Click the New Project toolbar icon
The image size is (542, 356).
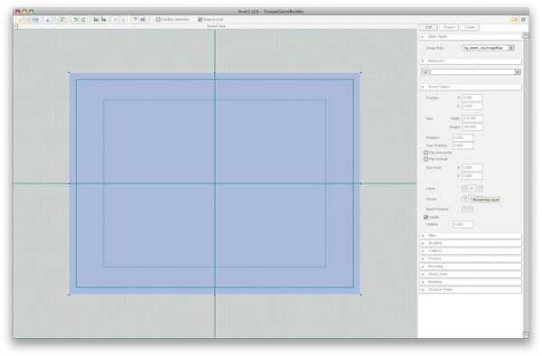coord(20,20)
